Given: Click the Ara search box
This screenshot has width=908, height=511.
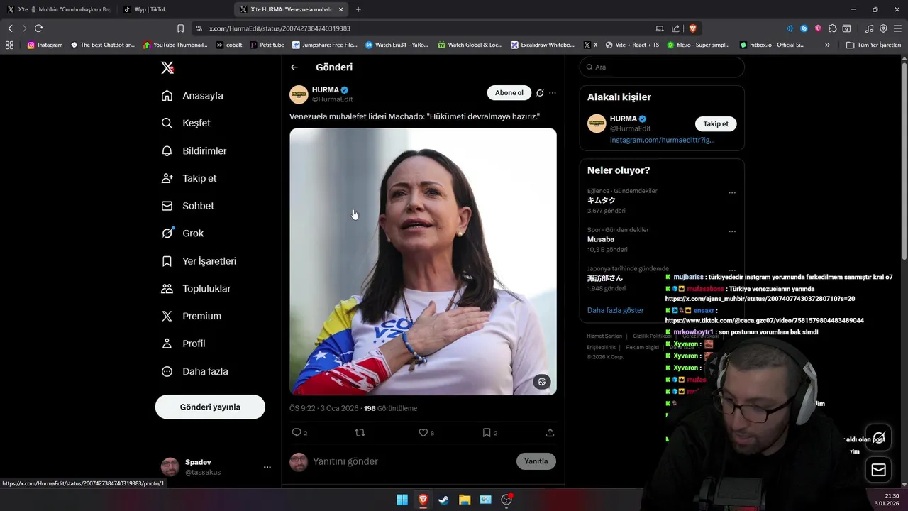Looking at the screenshot, I should pos(662,67).
